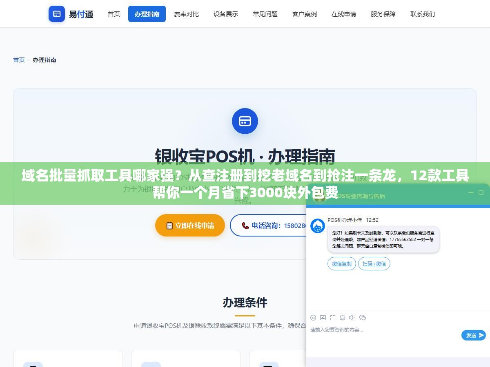Click the chat message bubble text
Viewport: 490px width, 367px height.
coord(383,239)
